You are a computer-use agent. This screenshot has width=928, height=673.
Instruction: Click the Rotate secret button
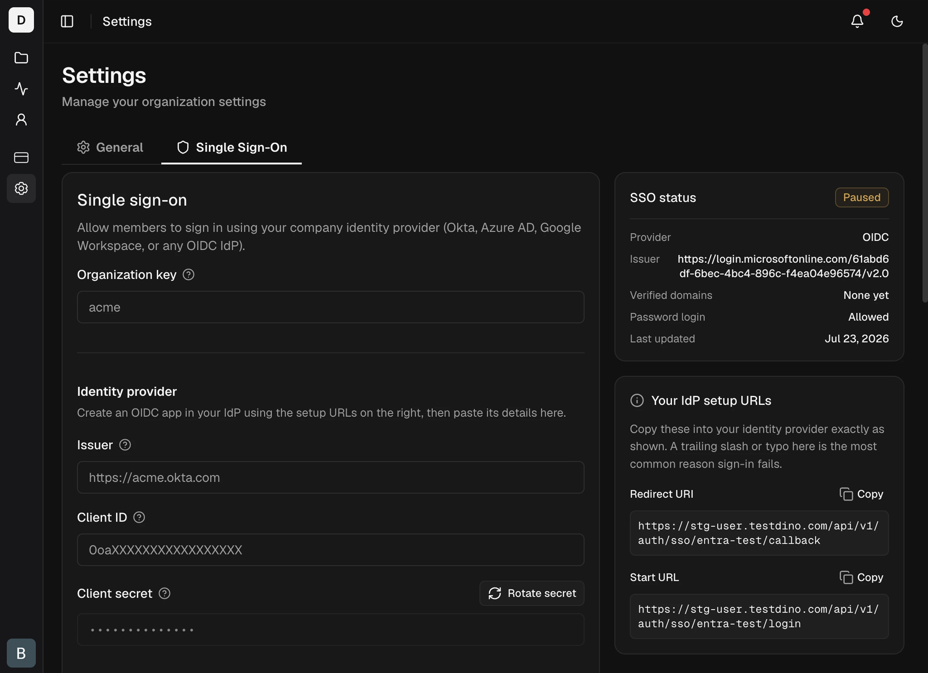(532, 593)
